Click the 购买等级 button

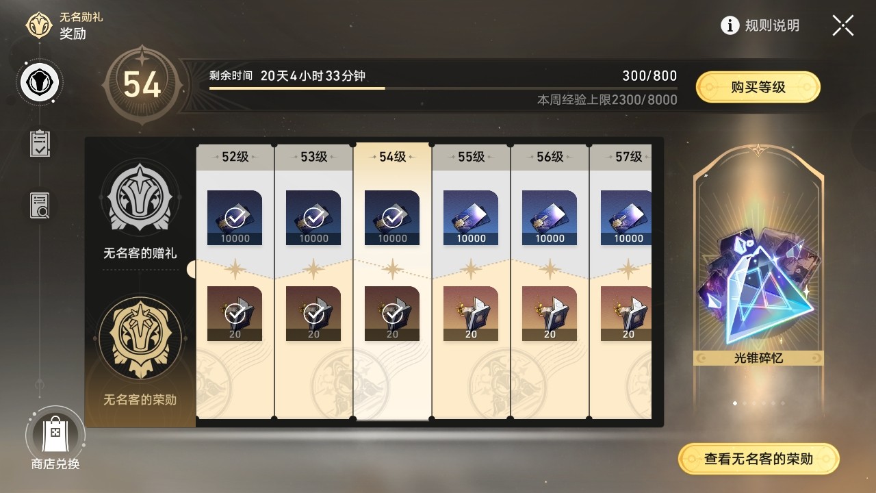click(x=758, y=87)
